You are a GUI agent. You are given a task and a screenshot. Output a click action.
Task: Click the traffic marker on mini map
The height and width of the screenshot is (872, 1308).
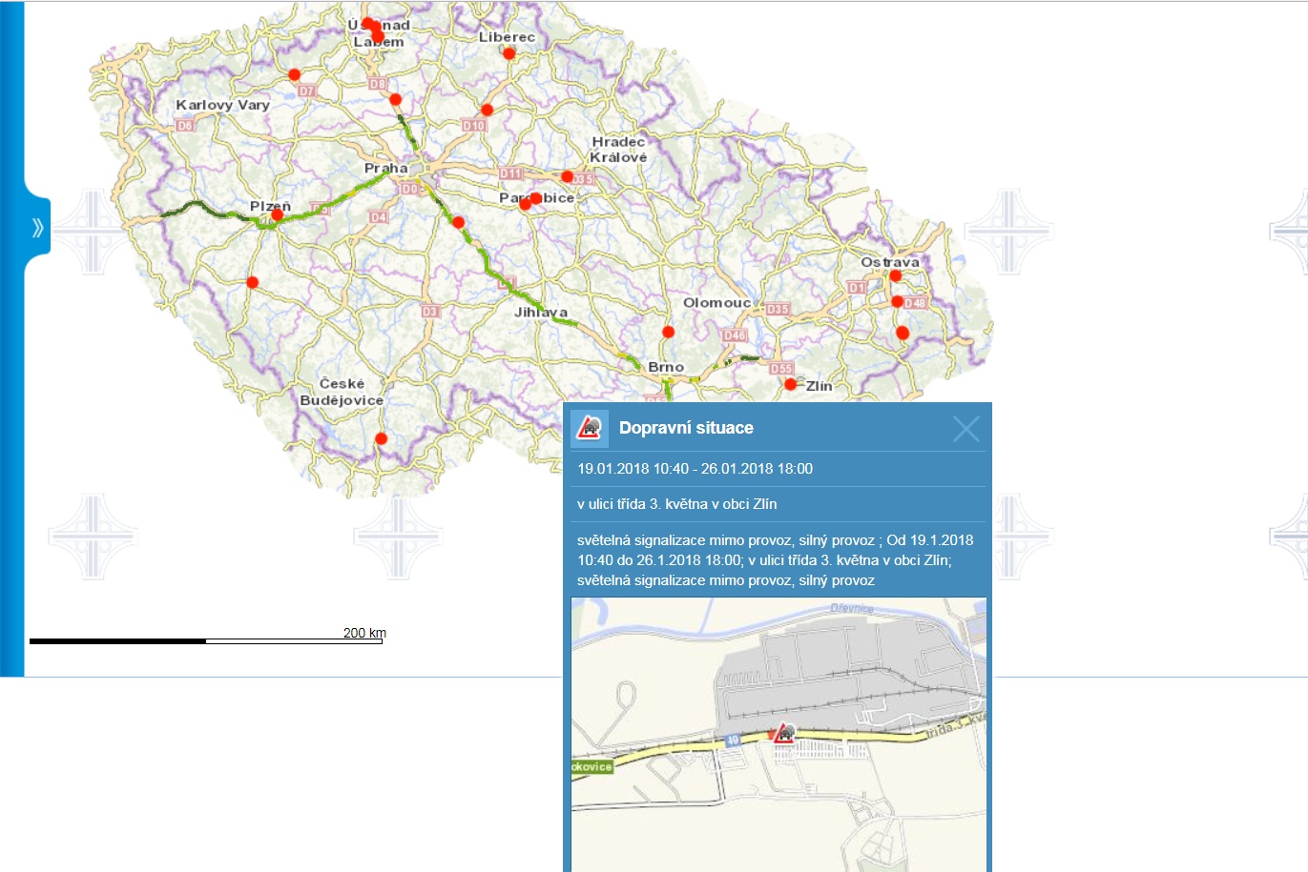[x=784, y=733]
